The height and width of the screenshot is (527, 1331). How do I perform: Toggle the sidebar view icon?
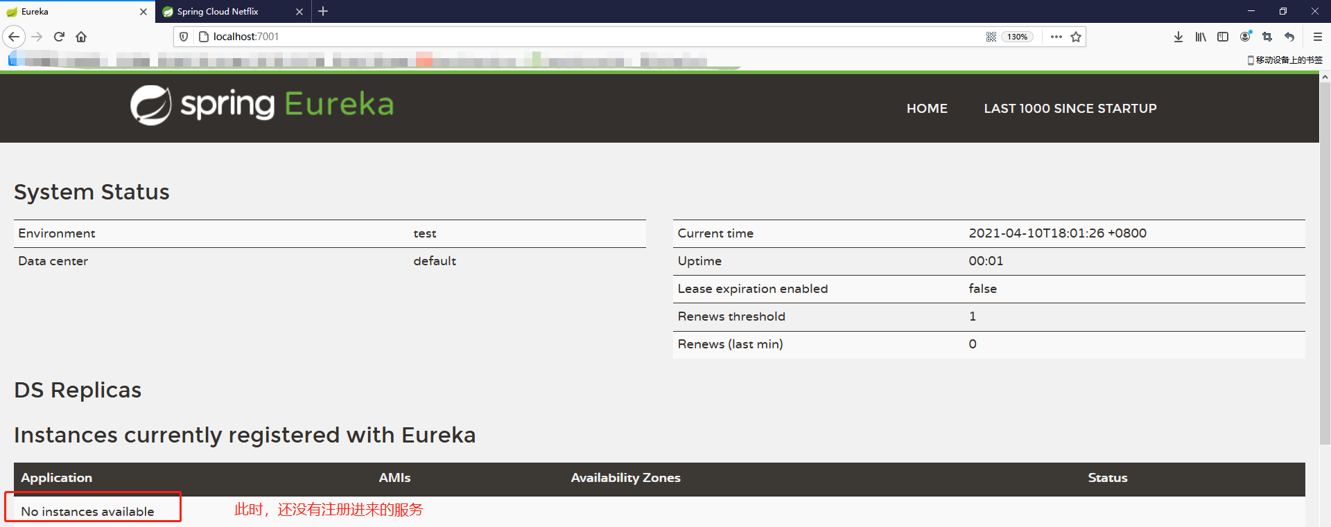[1223, 37]
